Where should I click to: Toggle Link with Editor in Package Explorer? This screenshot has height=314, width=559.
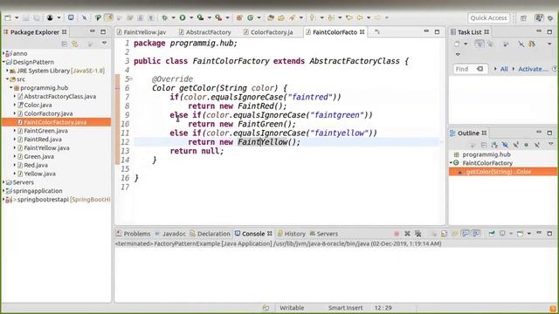pyautogui.click(x=75, y=44)
